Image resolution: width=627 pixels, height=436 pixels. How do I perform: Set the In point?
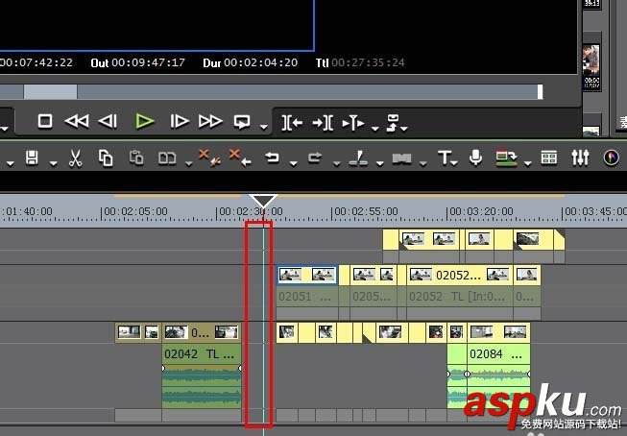(x=292, y=123)
